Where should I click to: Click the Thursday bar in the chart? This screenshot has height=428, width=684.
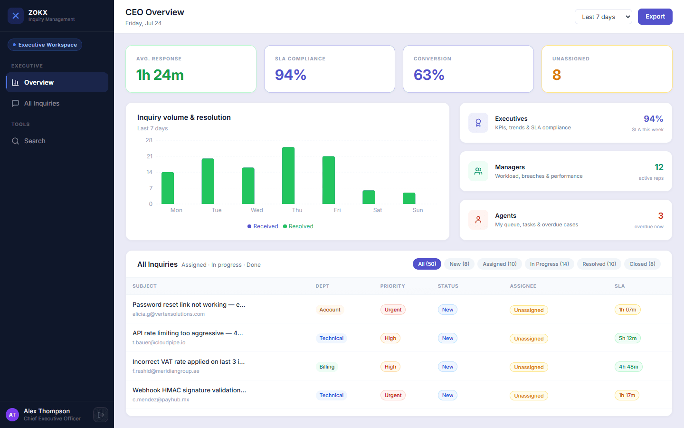pyautogui.click(x=288, y=175)
